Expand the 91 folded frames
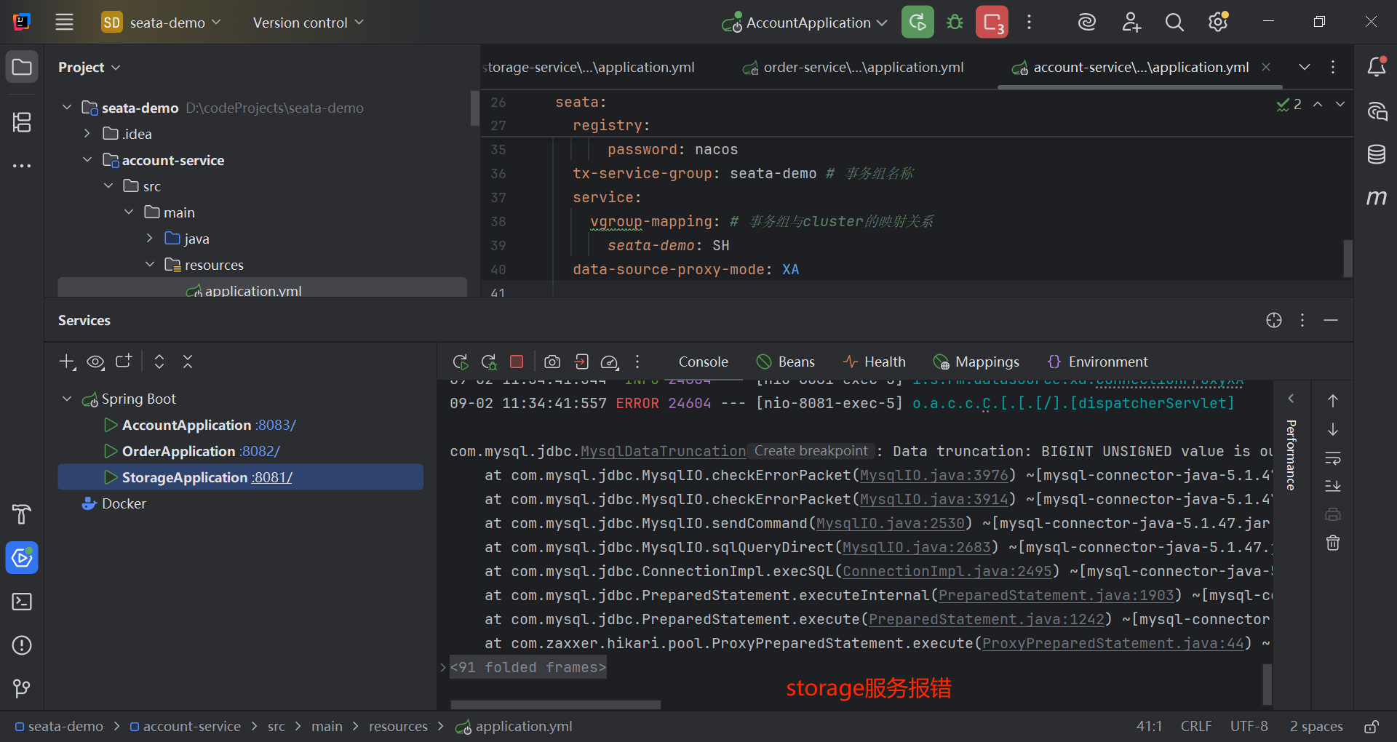The height and width of the screenshot is (742, 1397). point(528,667)
